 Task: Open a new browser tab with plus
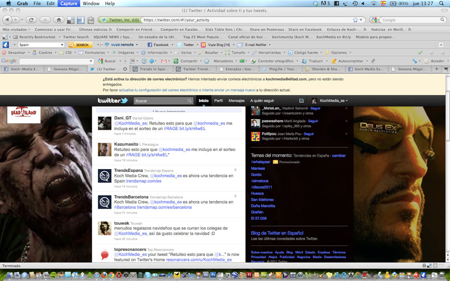coord(437,69)
